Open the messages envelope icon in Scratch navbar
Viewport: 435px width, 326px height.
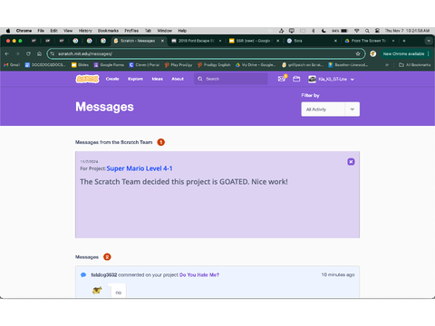click(x=282, y=79)
